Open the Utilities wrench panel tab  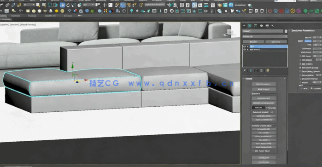point(273,26)
